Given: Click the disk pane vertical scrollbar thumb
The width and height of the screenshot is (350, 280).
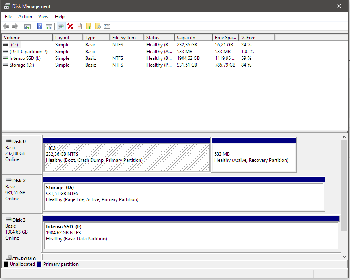Looking at the screenshot, I should click(x=344, y=186).
